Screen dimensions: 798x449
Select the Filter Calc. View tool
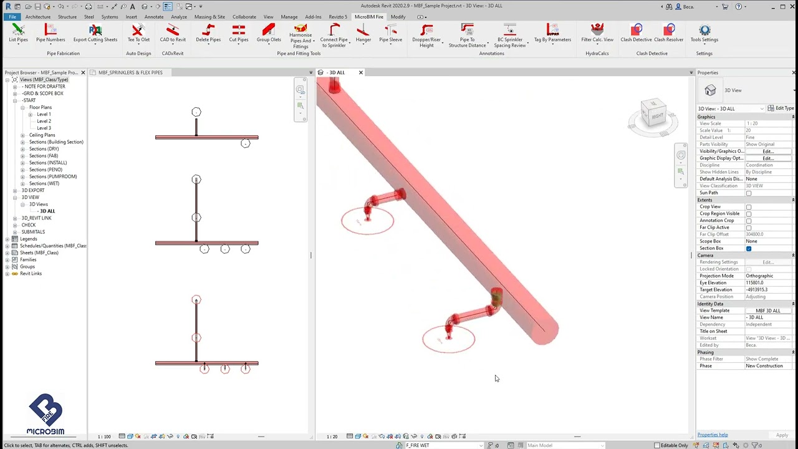[x=597, y=34]
